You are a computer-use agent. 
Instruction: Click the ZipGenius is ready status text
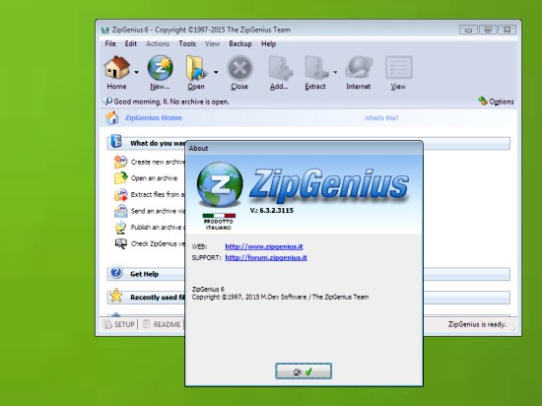[477, 324]
